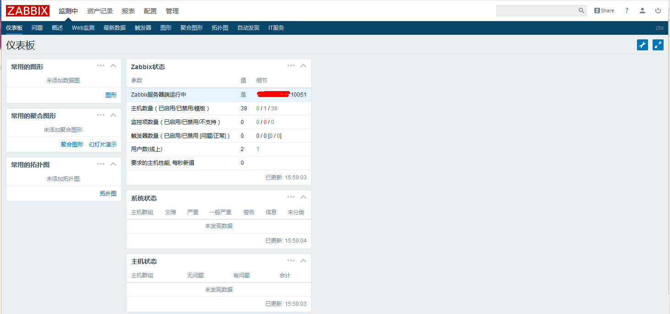Go to the 问题 submenu tab
This screenshot has height=314, width=670.
pos(37,28)
